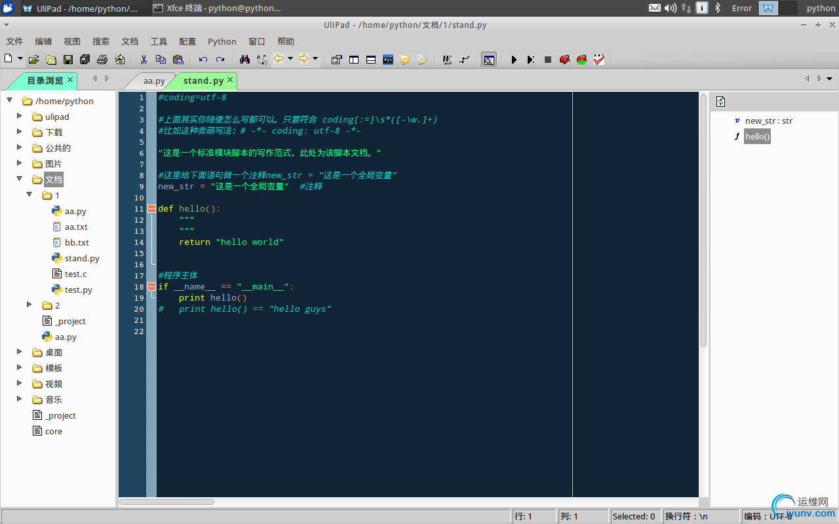Expand the 下载 folder
The width and height of the screenshot is (839, 524).
[20, 132]
